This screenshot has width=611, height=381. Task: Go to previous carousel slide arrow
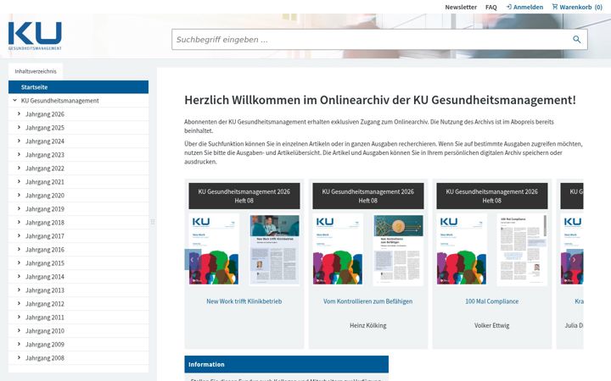[x=192, y=260]
